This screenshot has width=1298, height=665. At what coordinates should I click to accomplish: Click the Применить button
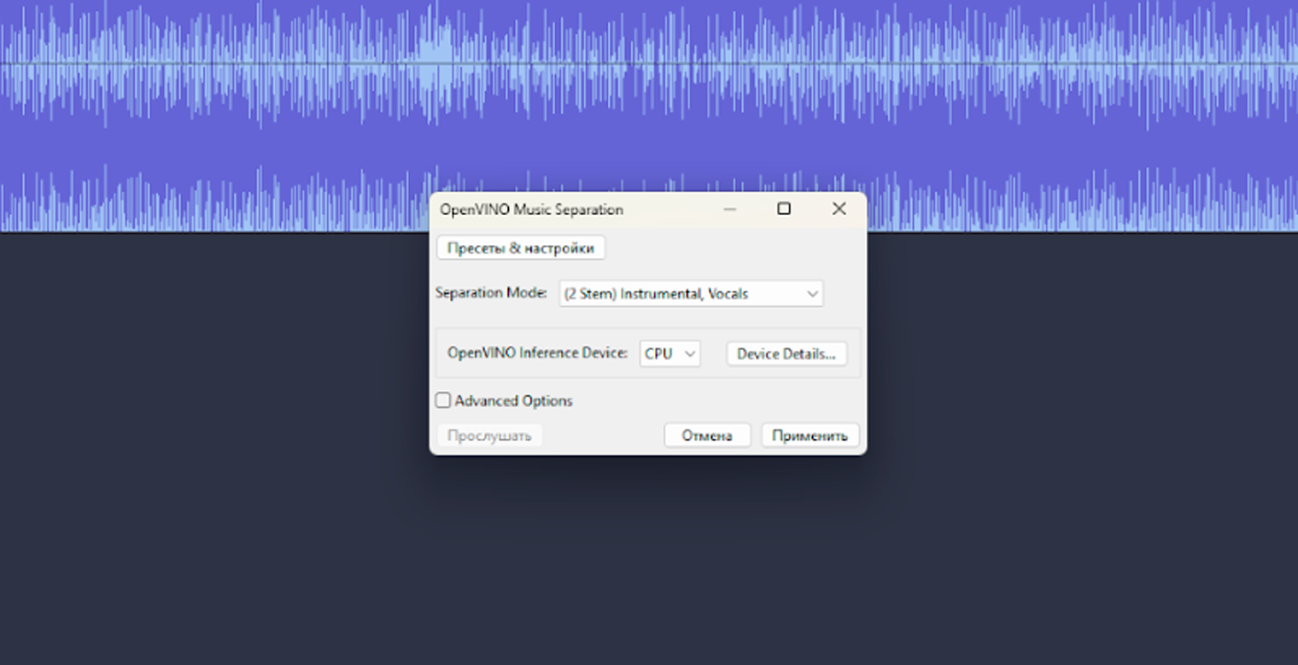pos(810,435)
